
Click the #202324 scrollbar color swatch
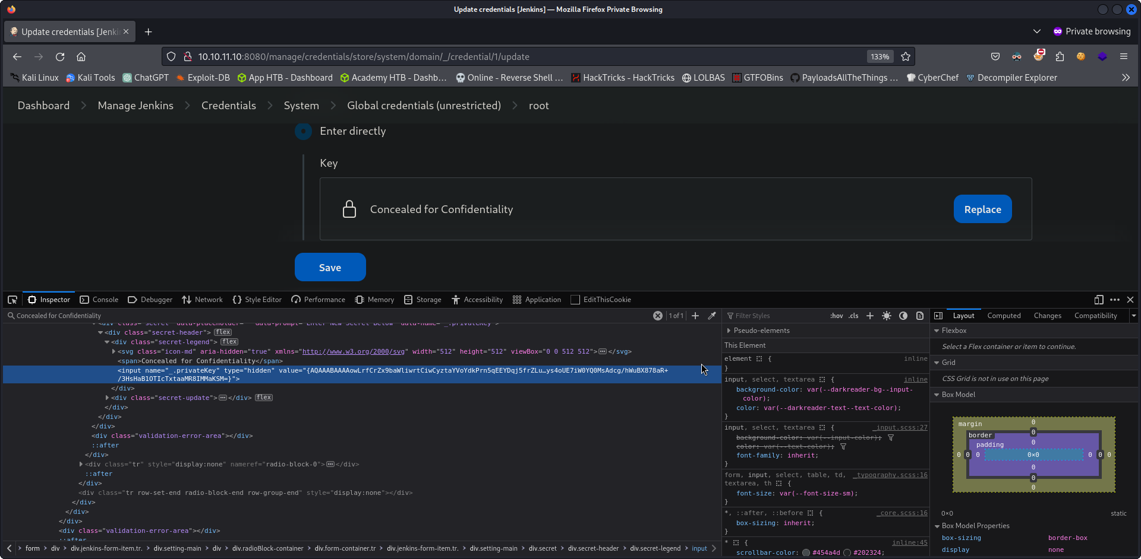(x=847, y=552)
